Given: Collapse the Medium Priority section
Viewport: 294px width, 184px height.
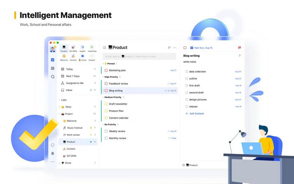Looking at the screenshot, I should [103, 97].
